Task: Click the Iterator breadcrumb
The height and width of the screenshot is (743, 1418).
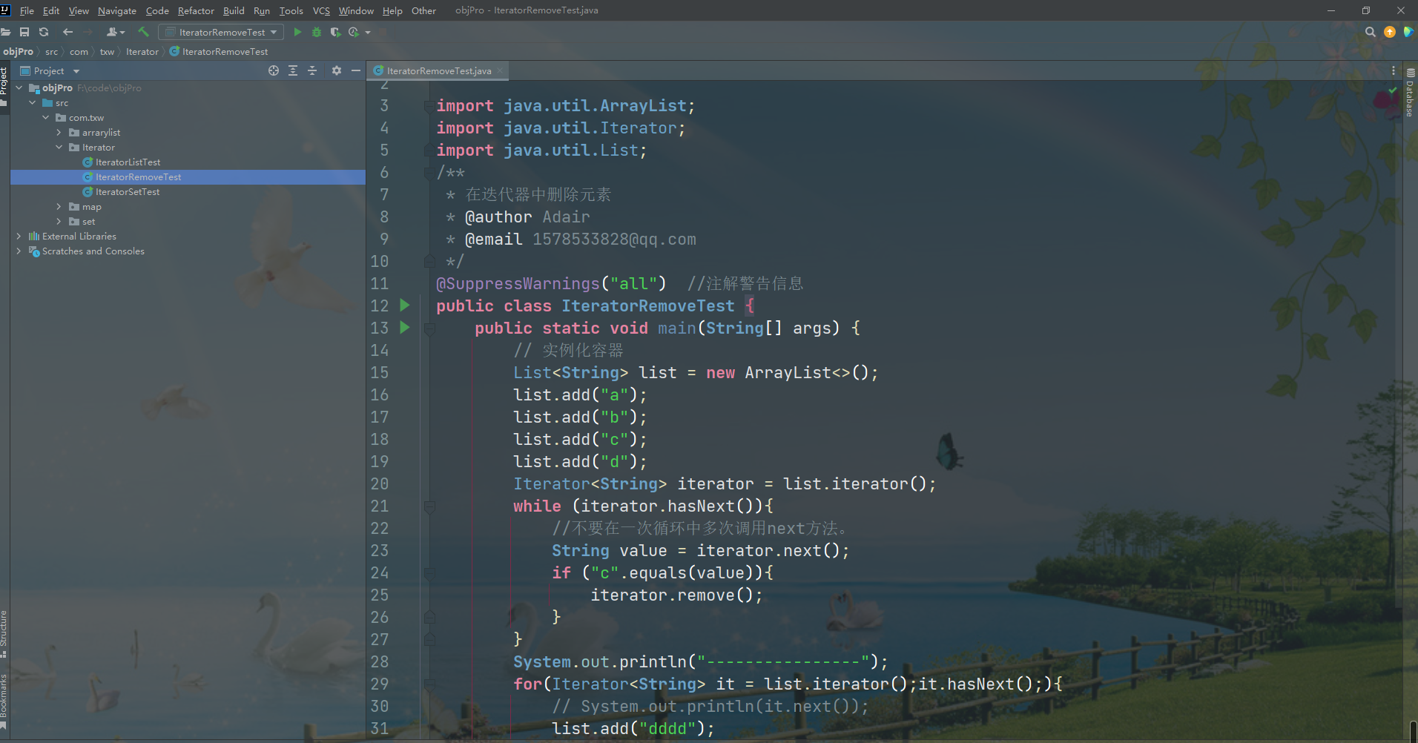Action: pos(142,51)
